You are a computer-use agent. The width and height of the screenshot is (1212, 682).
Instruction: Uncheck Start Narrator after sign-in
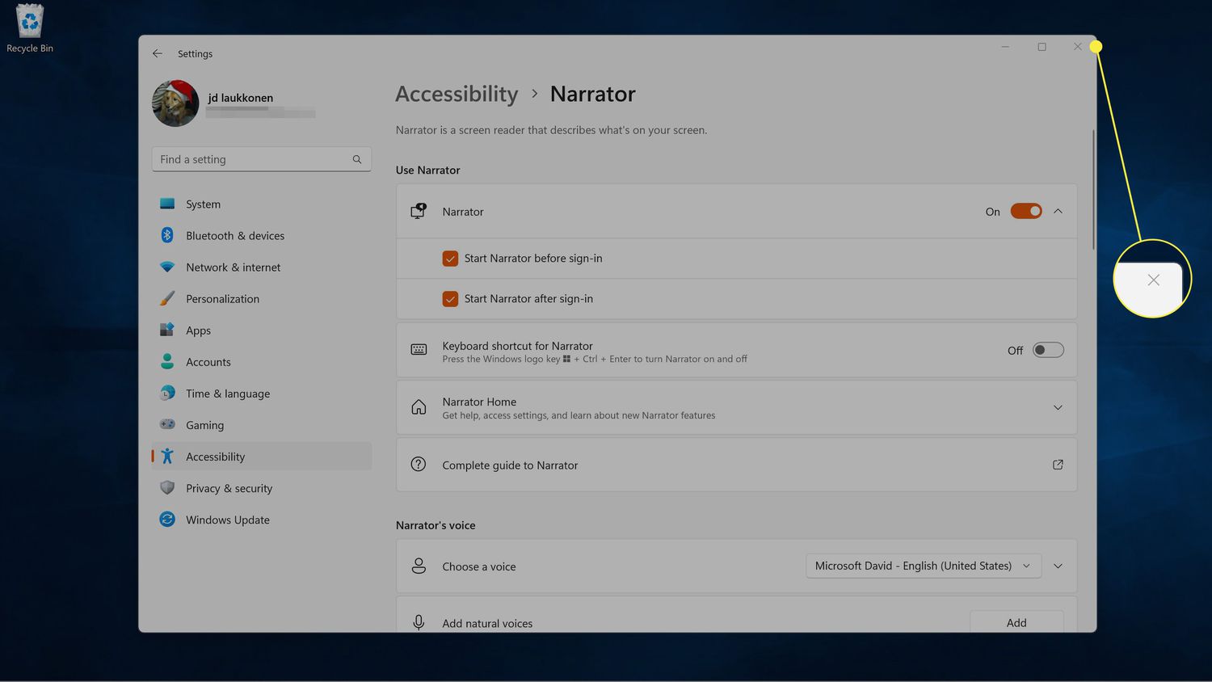click(x=450, y=299)
